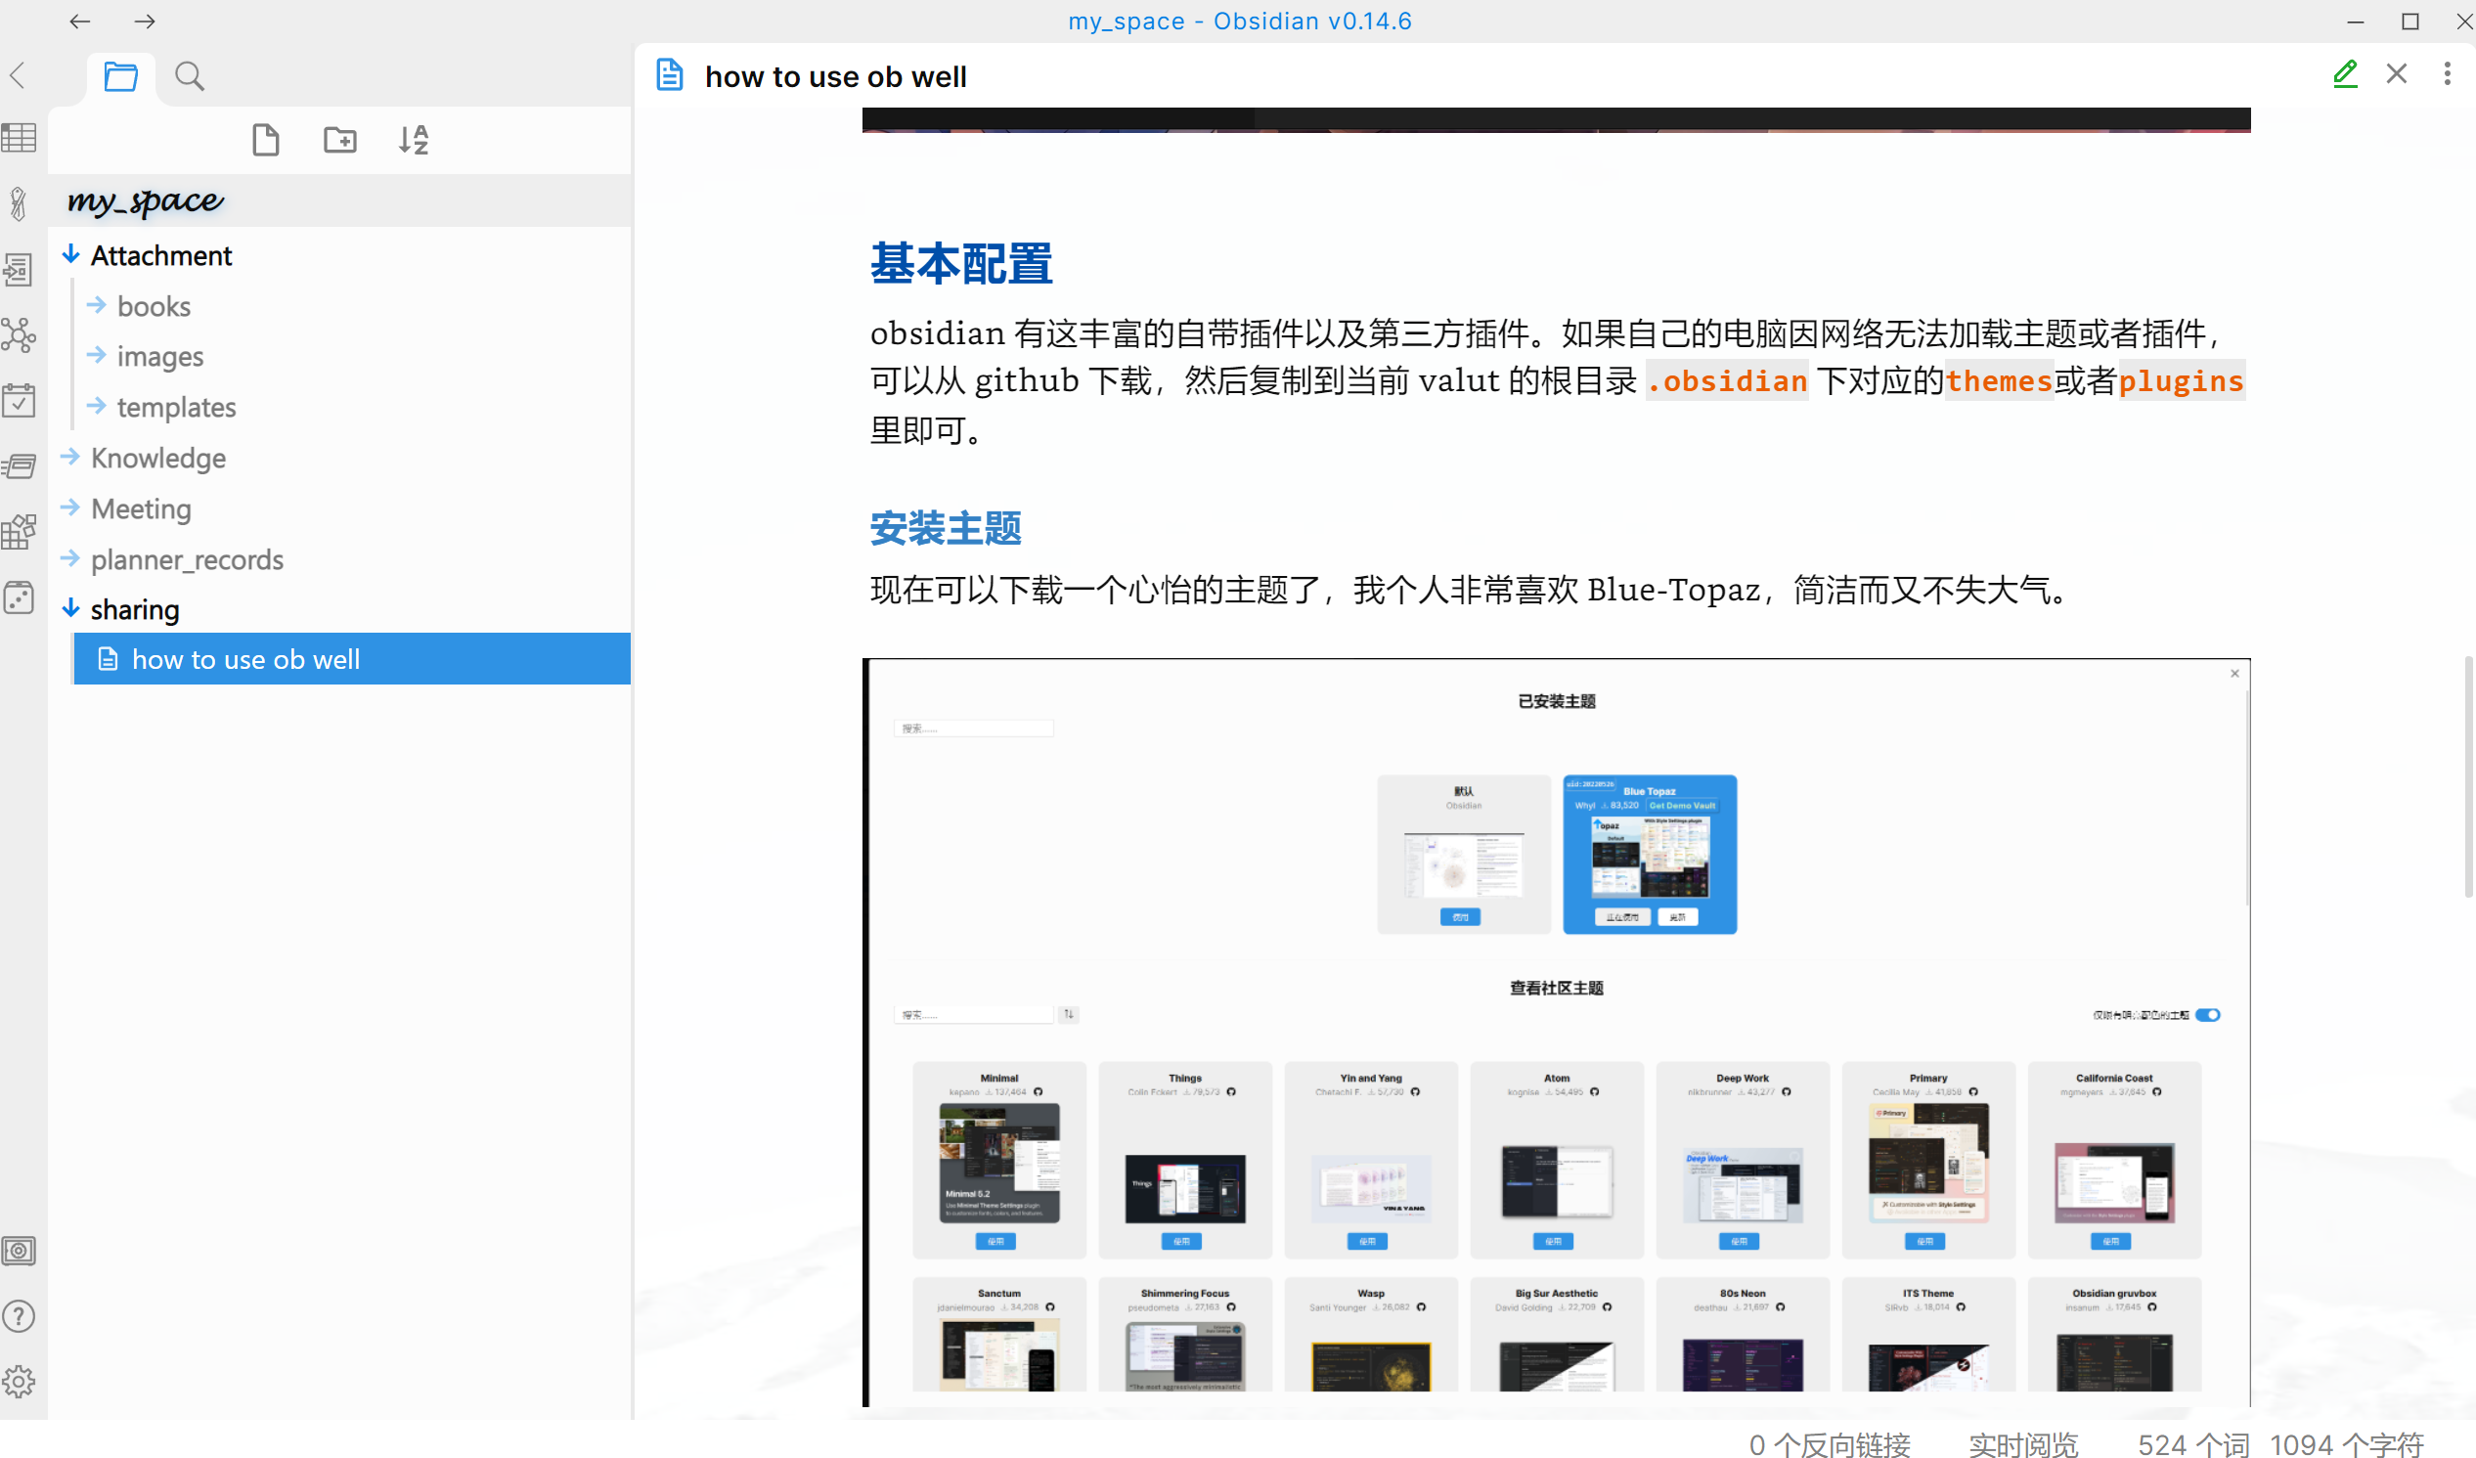Click 实时阅览 in the status bar
This screenshot has height=1458, width=2476.
2023,1443
